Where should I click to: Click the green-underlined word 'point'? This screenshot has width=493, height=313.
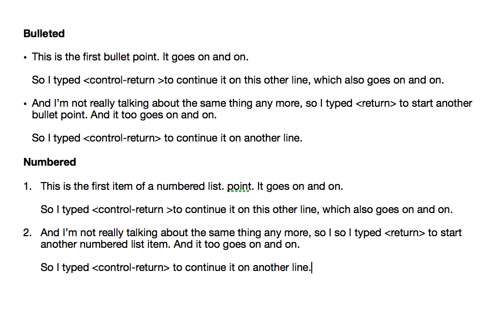point(238,186)
